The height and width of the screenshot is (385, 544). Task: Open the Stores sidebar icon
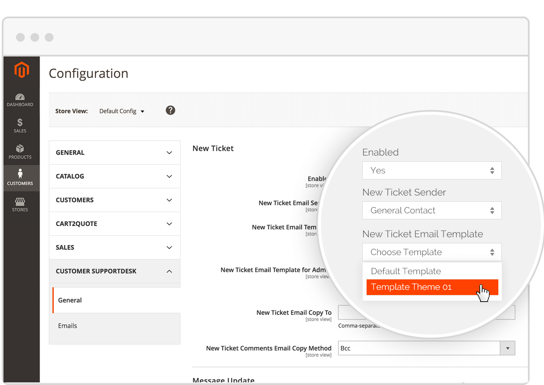click(20, 205)
